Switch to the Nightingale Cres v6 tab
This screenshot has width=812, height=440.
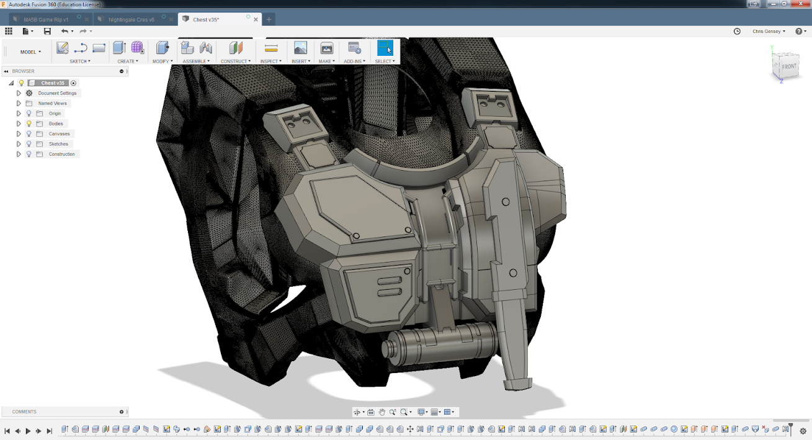[x=135, y=19]
